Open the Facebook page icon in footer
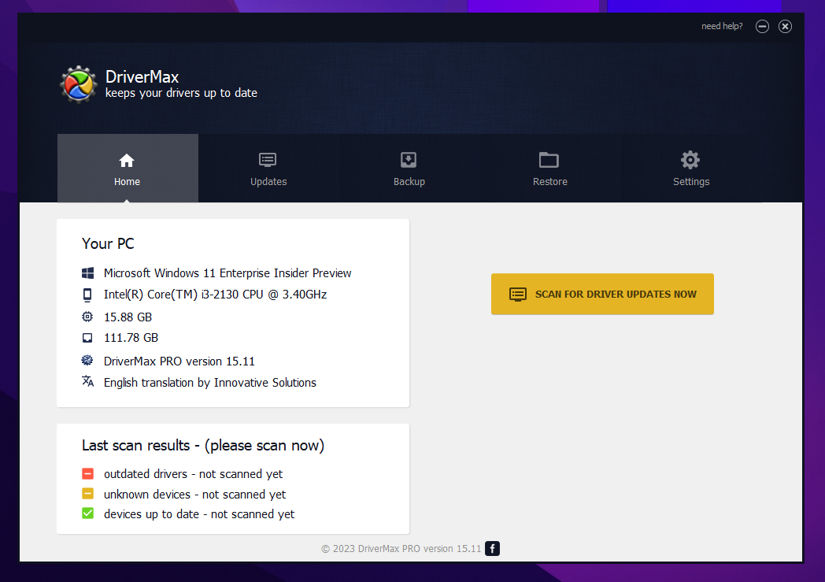 [x=493, y=549]
